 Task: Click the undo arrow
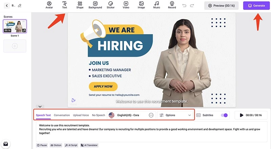pyautogui.click(x=184, y=5)
